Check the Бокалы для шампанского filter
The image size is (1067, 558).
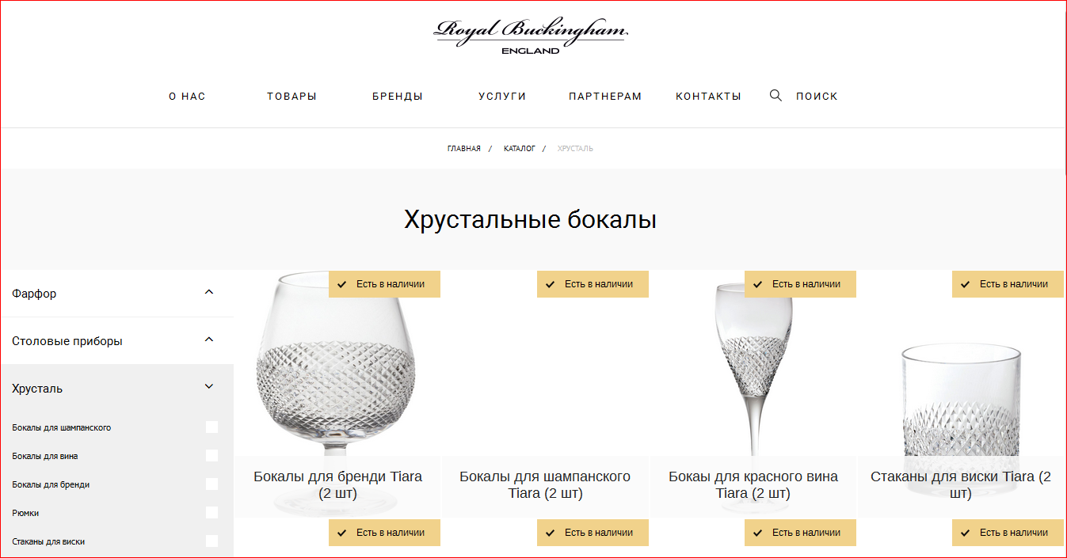coord(211,427)
